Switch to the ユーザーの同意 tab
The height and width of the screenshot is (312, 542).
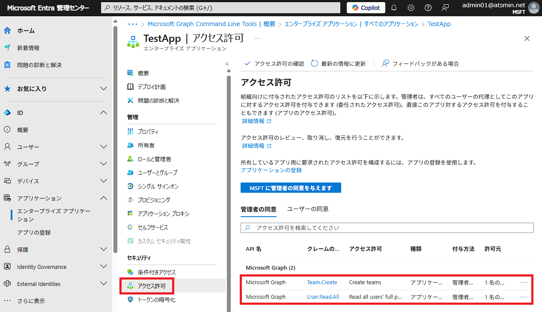308,209
